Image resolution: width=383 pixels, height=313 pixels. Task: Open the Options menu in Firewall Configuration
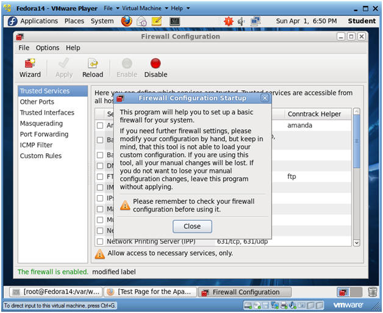click(48, 48)
